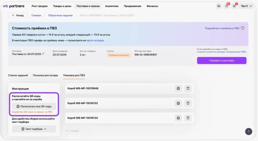Open the Подробнее о приёмке в ПВЗ link
The image size is (258, 141).
(x=222, y=28)
